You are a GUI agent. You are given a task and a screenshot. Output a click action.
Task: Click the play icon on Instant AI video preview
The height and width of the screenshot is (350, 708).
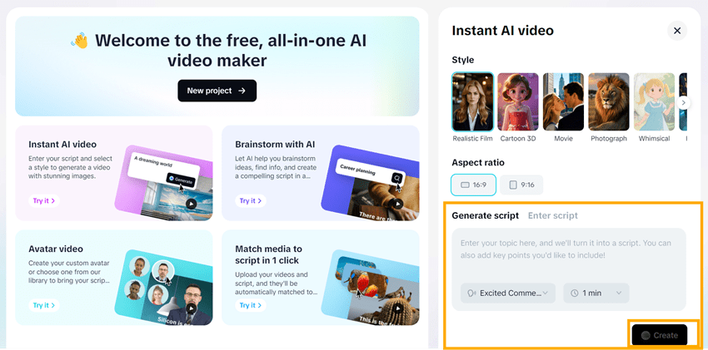(x=191, y=204)
